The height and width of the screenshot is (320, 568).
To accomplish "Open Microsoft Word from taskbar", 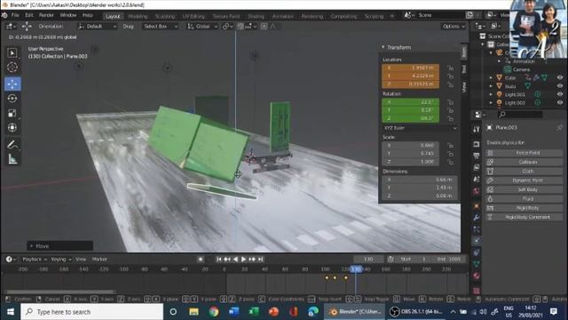I will [x=233, y=312].
